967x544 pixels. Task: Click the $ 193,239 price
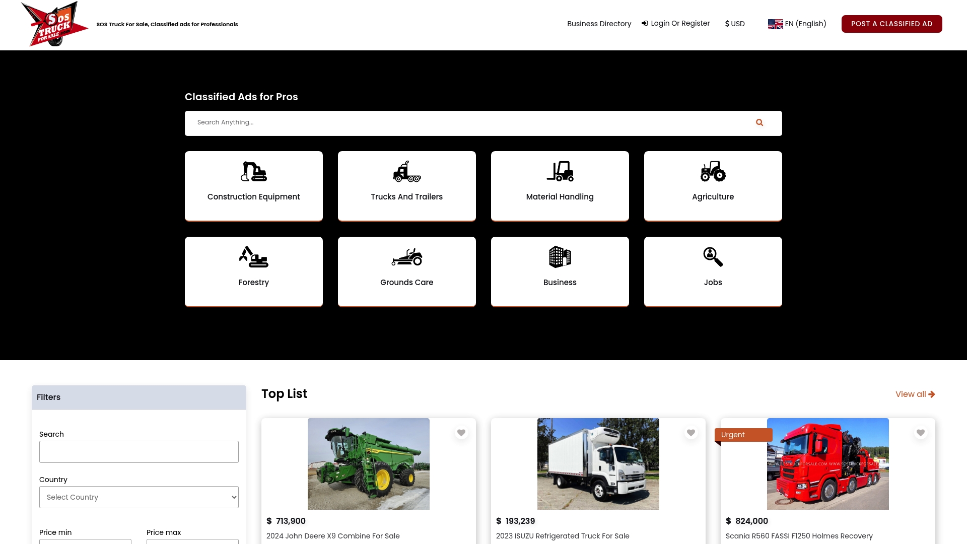click(516, 521)
